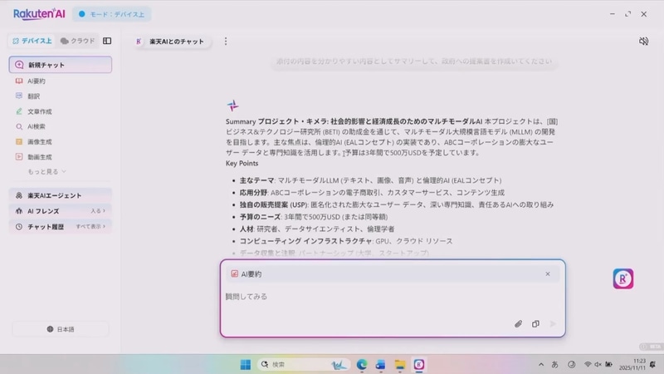Viewport: 664px width, 374px height.
Task: Start a 新規チャット
Action: (60, 65)
